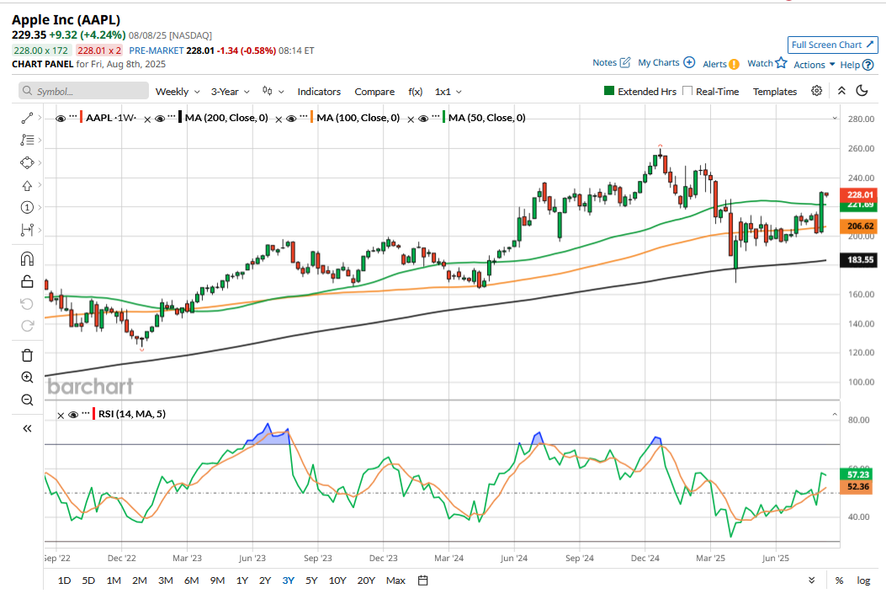Open the Weekly frequency dropdown
This screenshot has height=599, width=886.
click(x=178, y=92)
